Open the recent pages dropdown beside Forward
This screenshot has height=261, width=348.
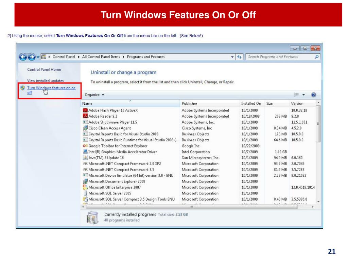(x=38, y=57)
